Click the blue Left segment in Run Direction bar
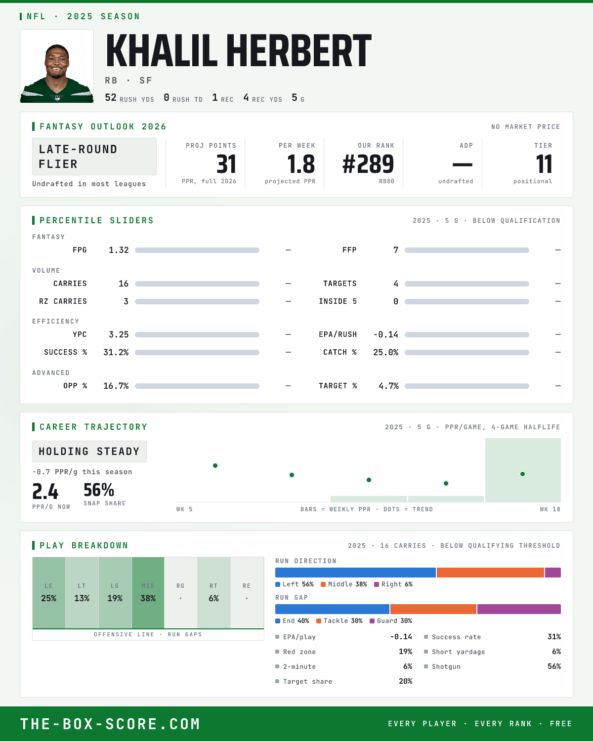Screen dimensions: 593x741 pyautogui.click(x=355, y=573)
